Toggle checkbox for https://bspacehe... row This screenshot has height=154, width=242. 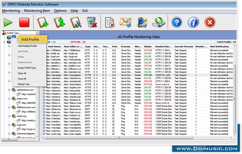44,91
